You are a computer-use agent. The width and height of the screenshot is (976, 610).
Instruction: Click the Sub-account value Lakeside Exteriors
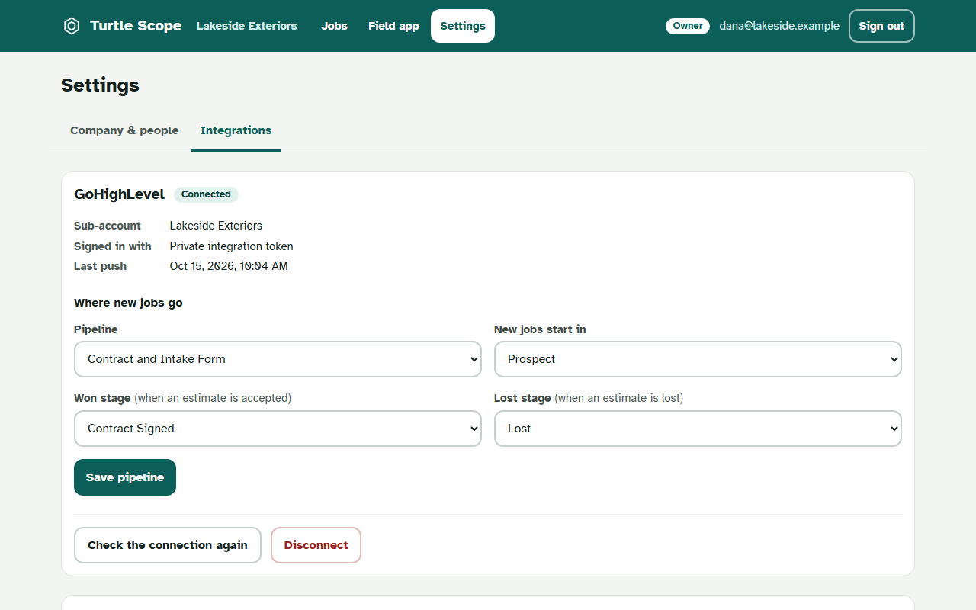[x=216, y=226]
